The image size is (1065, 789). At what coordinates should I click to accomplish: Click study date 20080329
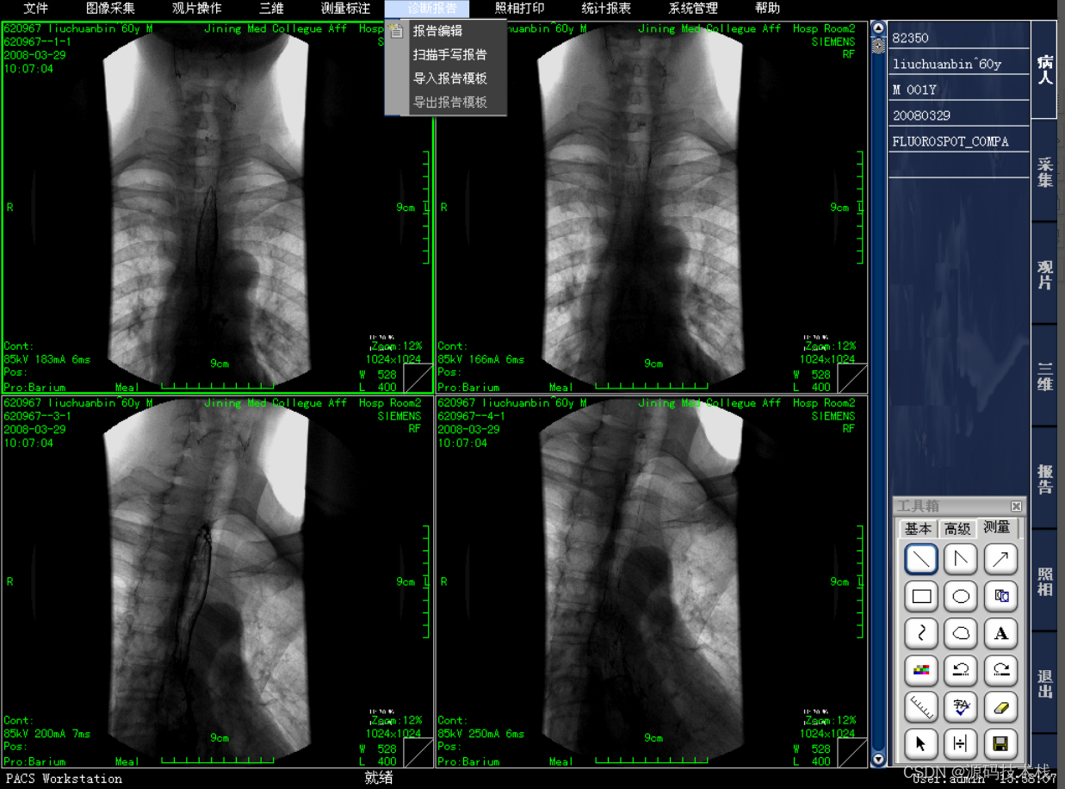click(959, 115)
